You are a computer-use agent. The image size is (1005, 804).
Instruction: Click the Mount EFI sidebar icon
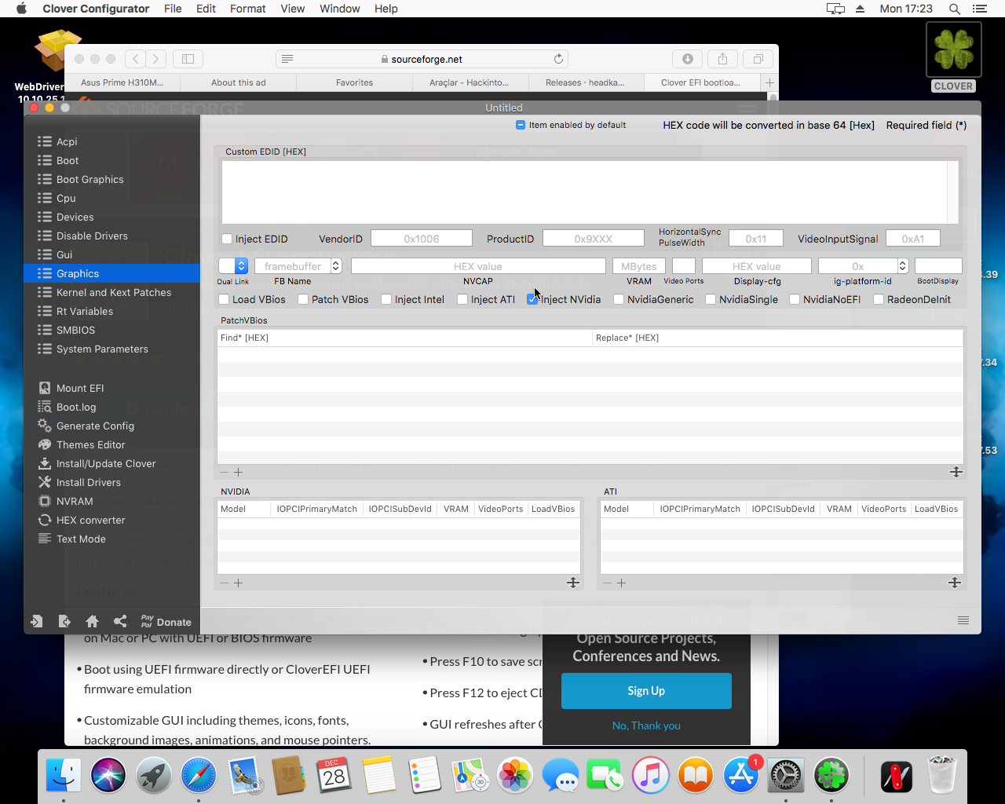point(45,388)
